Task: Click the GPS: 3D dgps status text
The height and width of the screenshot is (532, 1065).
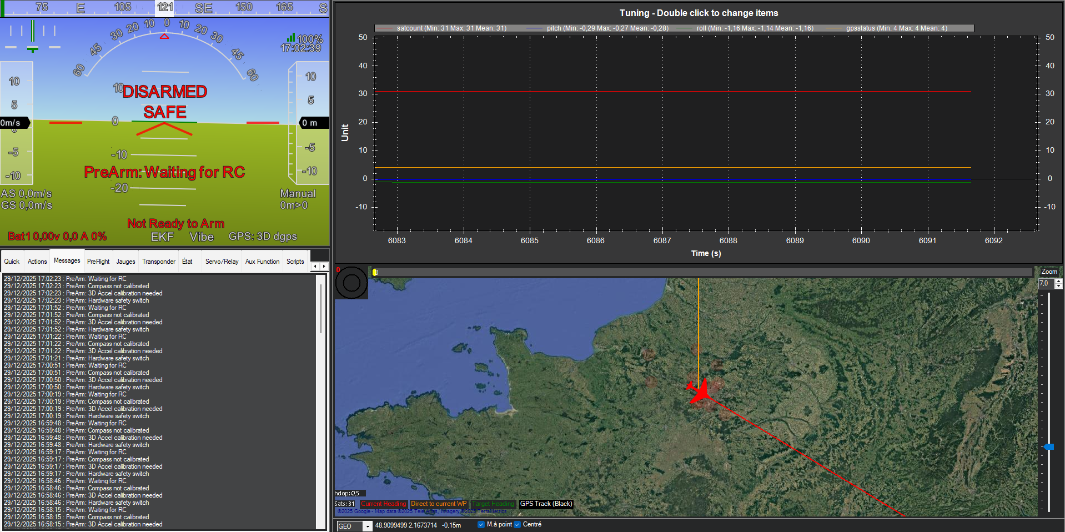Action: 263,237
